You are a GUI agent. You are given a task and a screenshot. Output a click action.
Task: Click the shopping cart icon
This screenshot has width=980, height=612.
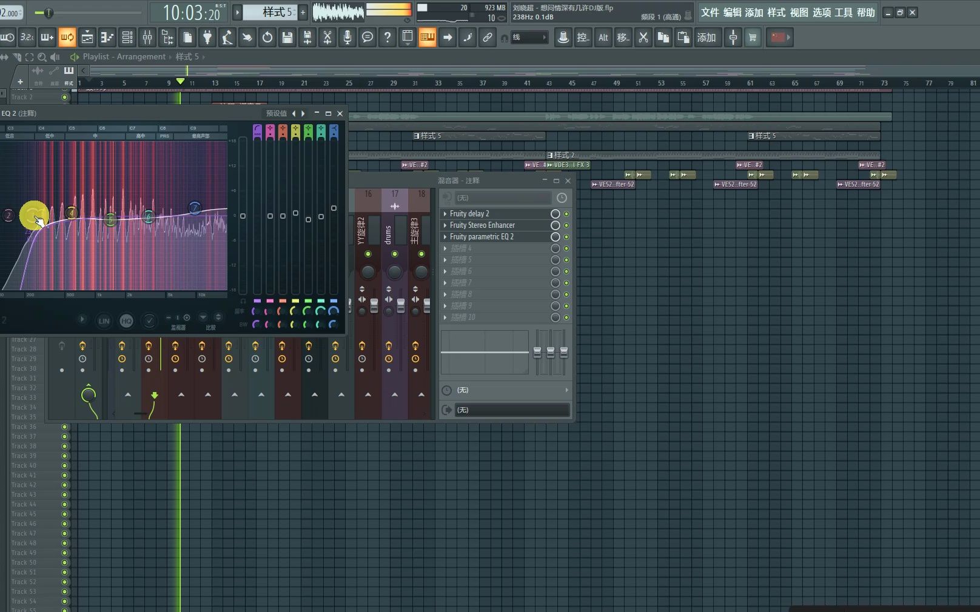click(x=753, y=38)
